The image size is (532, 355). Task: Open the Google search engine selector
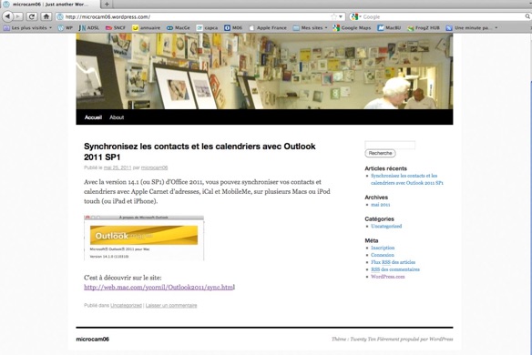(356, 16)
